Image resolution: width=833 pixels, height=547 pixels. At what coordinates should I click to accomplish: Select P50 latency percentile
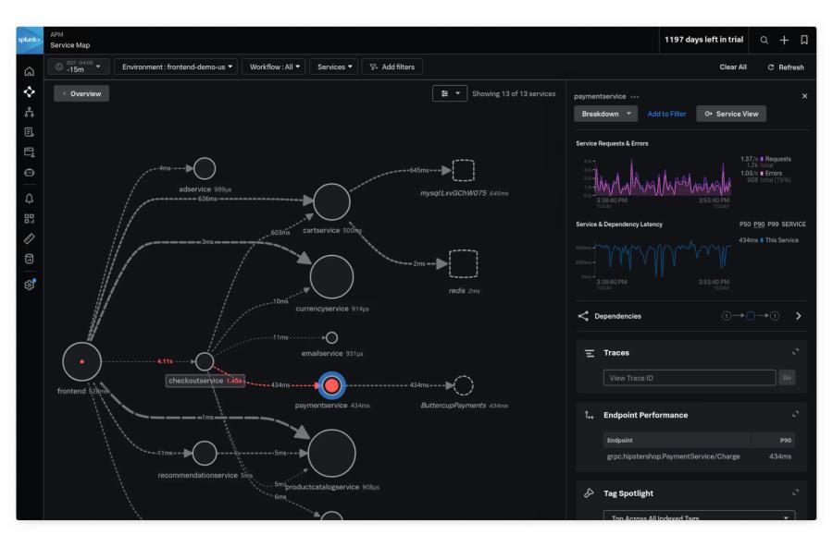745,225
